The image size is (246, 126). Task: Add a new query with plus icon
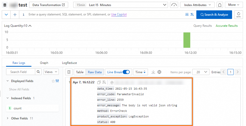15,15
